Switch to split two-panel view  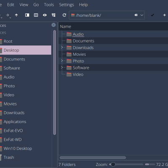[36, 15]
